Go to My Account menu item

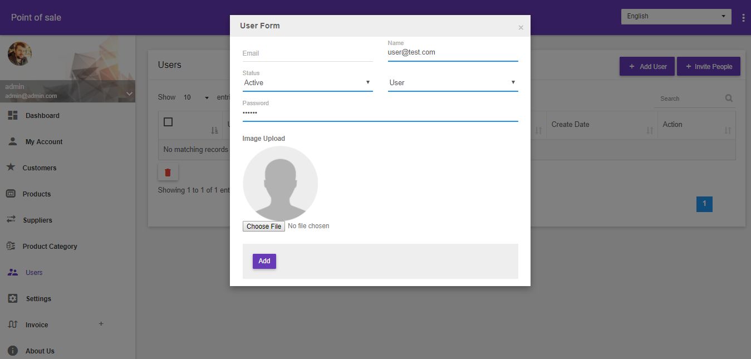(44, 141)
